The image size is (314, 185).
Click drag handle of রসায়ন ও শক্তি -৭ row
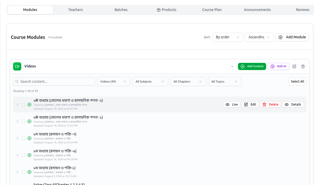point(18,138)
